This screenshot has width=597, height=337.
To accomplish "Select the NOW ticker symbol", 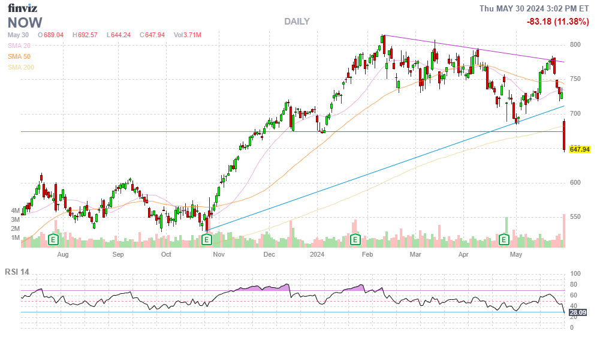I will pyautogui.click(x=25, y=23).
